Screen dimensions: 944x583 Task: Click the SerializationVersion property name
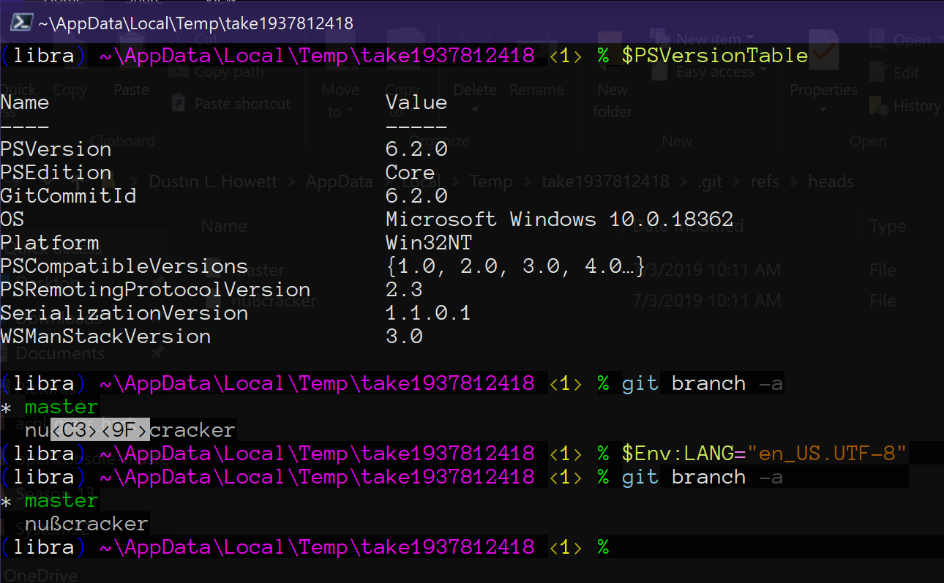coord(124,313)
